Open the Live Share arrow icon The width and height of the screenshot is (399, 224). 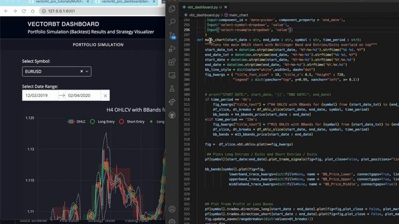[x=172, y=101]
